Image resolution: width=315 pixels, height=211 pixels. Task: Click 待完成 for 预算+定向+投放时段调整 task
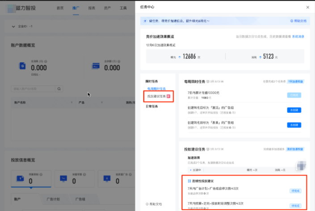pos(295,206)
